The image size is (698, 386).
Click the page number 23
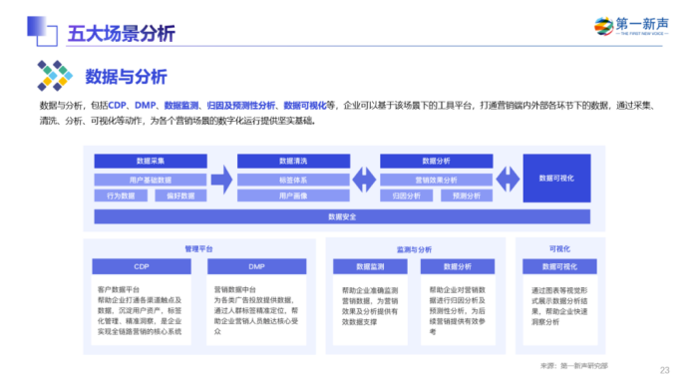click(665, 370)
